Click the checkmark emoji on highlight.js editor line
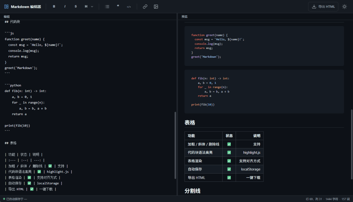 39,172
